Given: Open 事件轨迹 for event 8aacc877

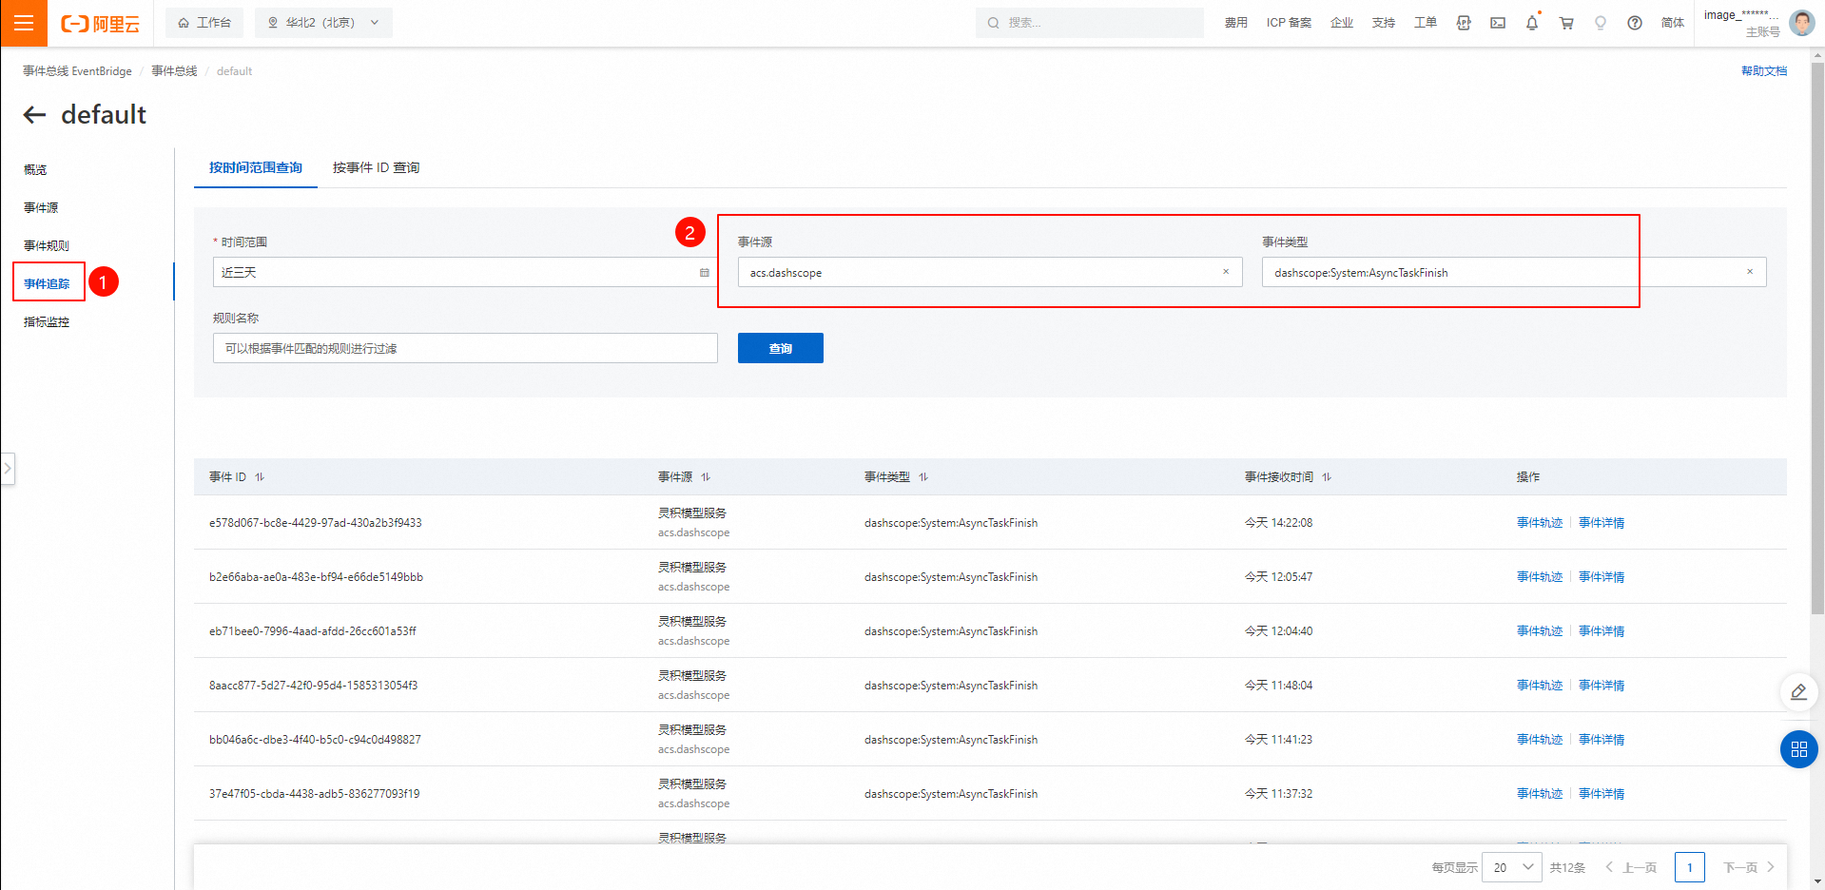Looking at the screenshot, I should (1540, 686).
